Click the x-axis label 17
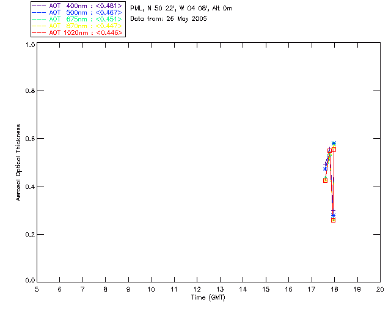This screenshot has width=391, height=313. [x=312, y=289]
